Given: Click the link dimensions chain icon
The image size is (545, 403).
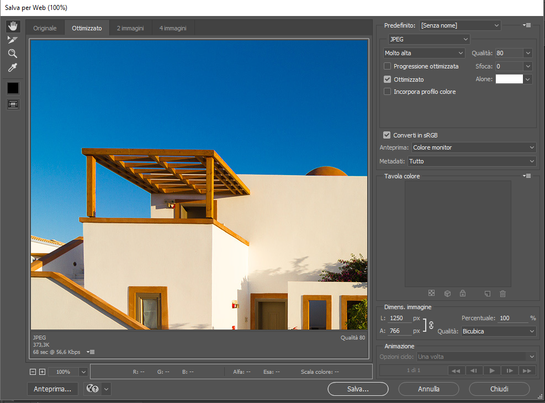Looking at the screenshot, I should 431,325.
